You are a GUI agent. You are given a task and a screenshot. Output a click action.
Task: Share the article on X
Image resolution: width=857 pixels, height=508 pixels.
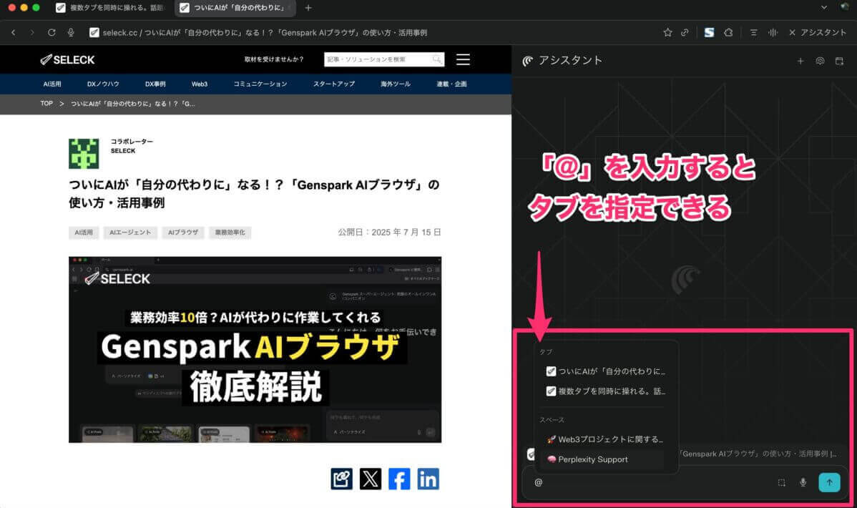click(x=371, y=479)
